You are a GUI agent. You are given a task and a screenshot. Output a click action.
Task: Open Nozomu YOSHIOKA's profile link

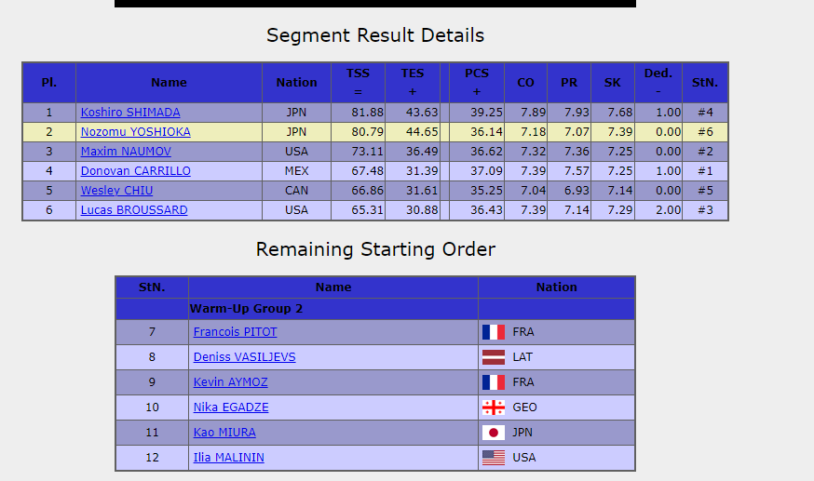click(135, 132)
